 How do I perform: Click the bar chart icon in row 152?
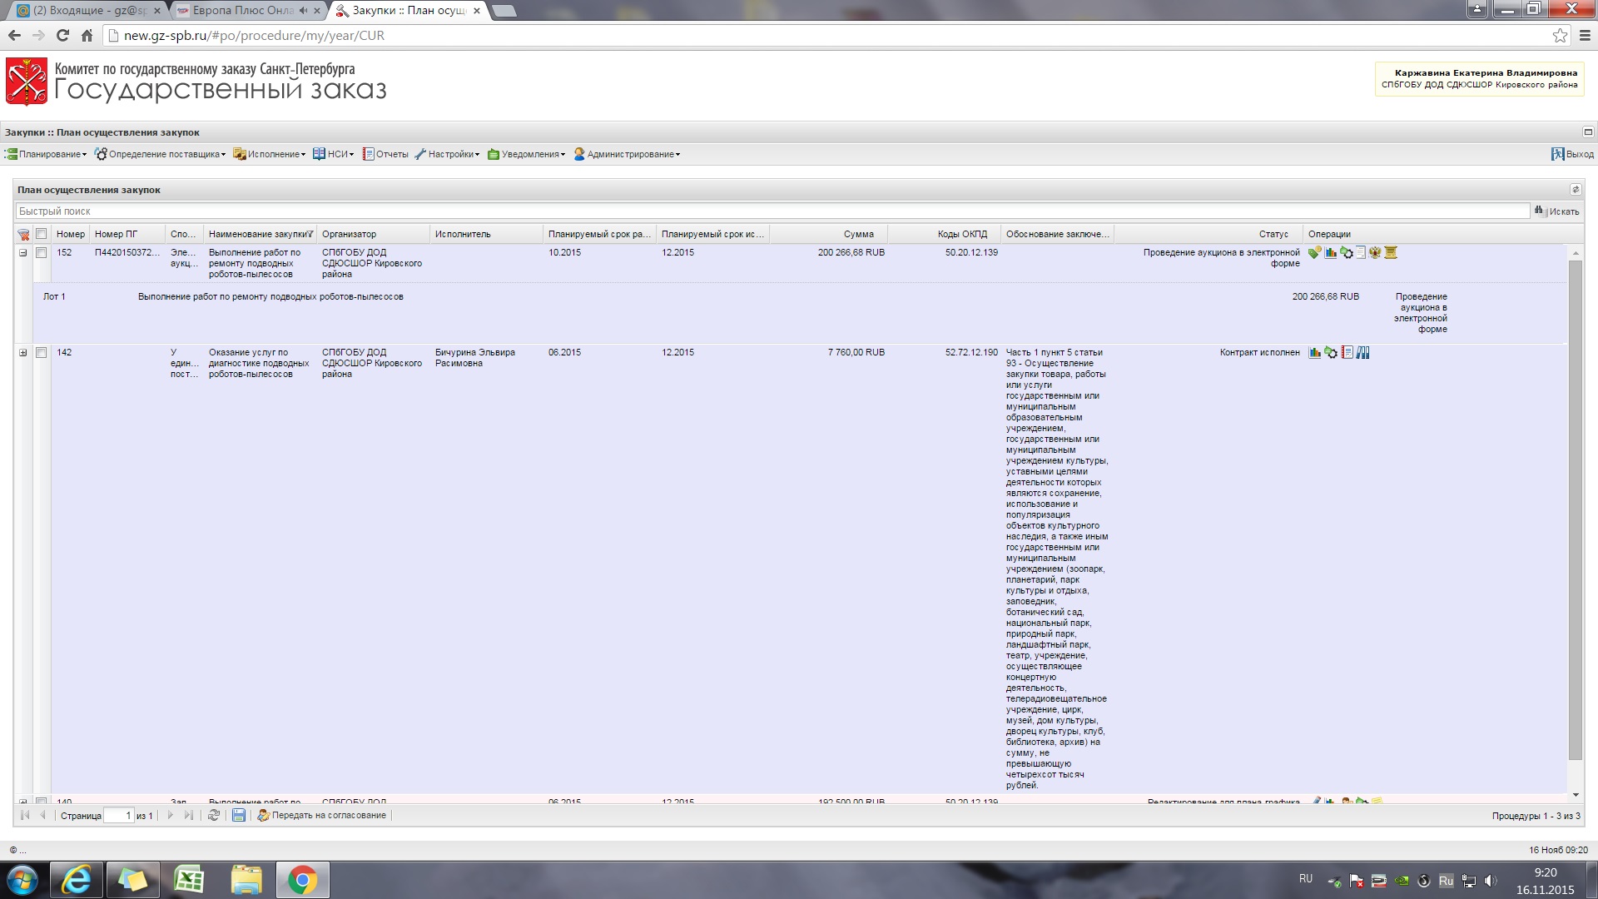pyautogui.click(x=1331, y=253)
